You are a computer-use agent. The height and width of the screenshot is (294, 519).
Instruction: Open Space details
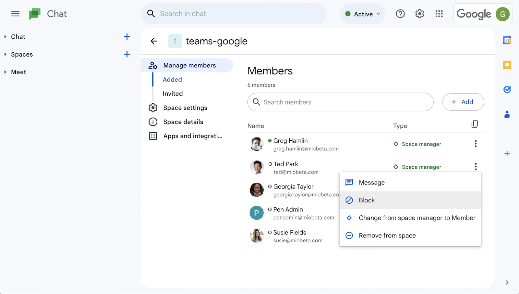point(183,122)
